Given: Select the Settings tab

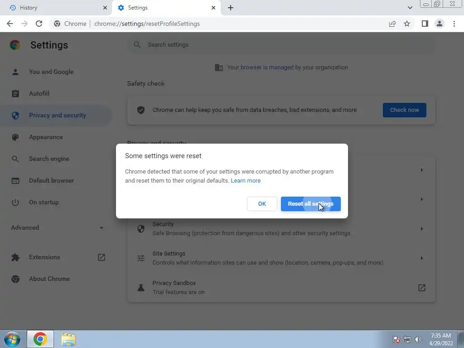Looking at the screenshot, I should 166,8.
